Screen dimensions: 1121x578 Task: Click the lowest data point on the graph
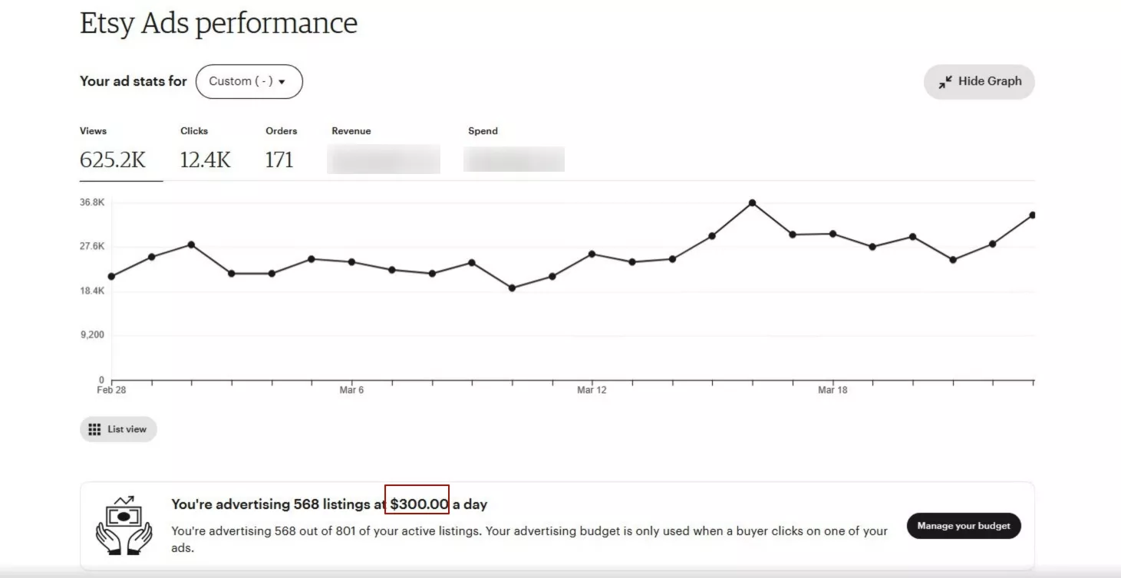(512, 288)
